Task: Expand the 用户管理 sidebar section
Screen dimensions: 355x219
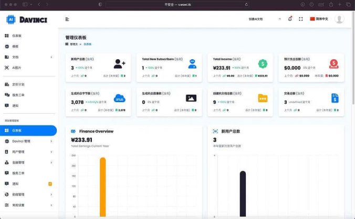Action: 28,152
